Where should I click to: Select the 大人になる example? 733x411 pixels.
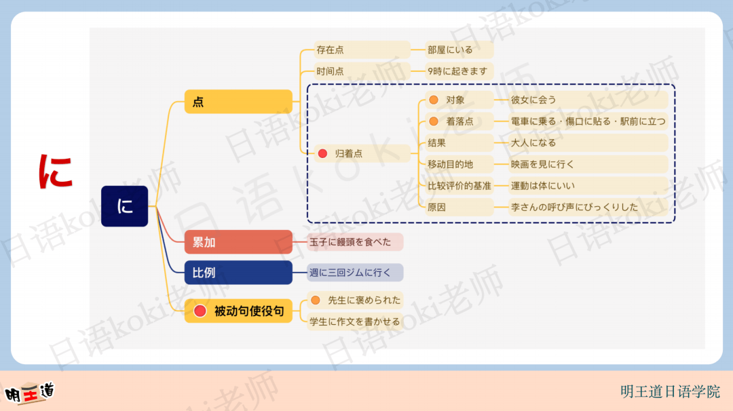588,142
